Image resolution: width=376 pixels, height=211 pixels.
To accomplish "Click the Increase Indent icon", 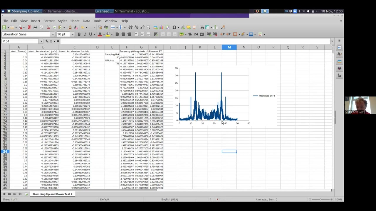I will click(222, 34).
